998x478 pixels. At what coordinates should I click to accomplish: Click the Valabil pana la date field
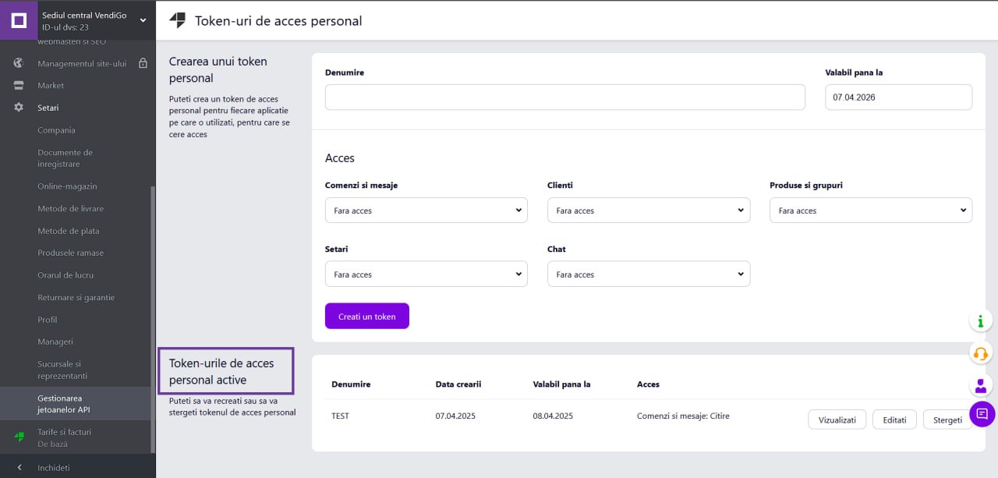point(898,97)
